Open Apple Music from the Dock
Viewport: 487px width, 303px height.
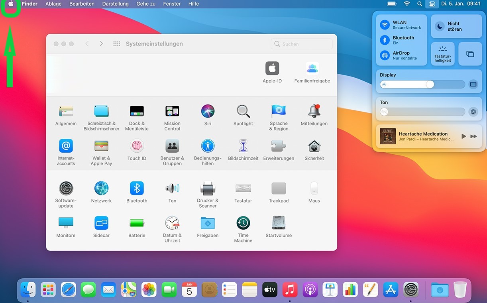pyautogui.click(x=290, y=289)
